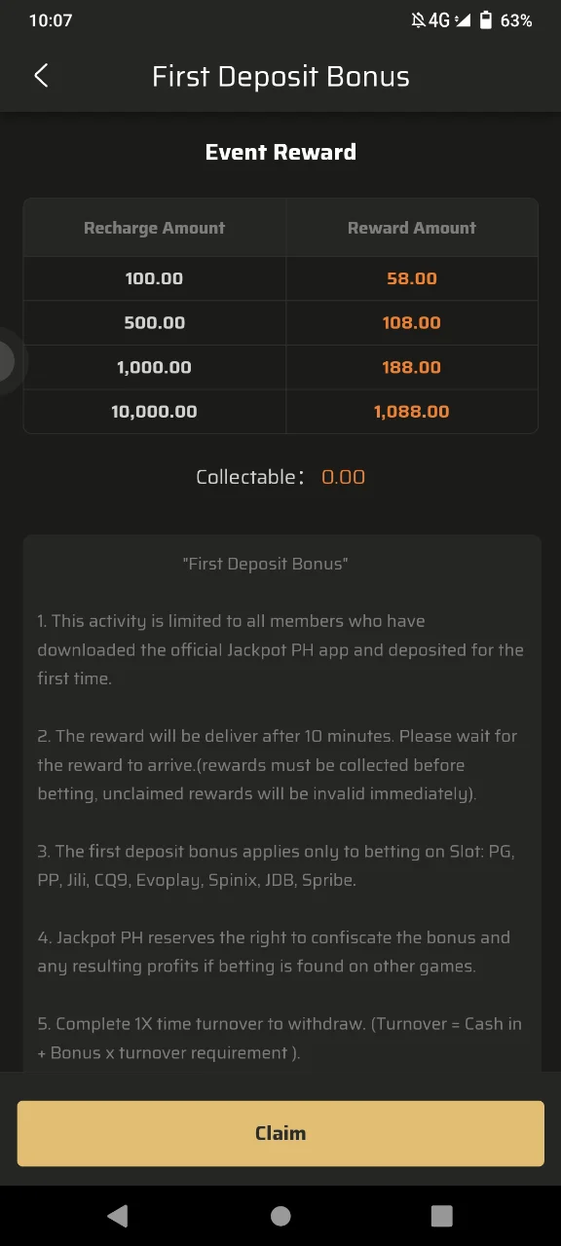The image size is (561, 1246).
Task: Select the 1,000.00 recharge amount cell
Action: click(x=155, y=367)
